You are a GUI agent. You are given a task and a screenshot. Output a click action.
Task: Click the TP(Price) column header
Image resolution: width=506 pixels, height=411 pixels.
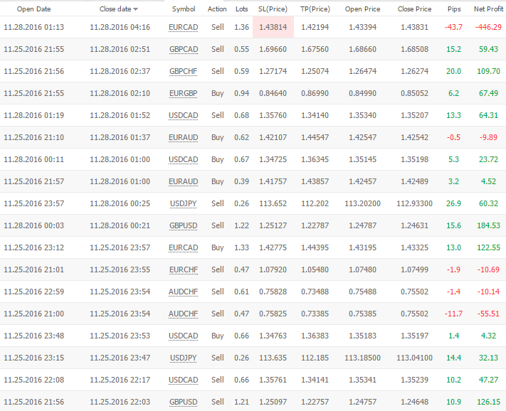[315, 9]
